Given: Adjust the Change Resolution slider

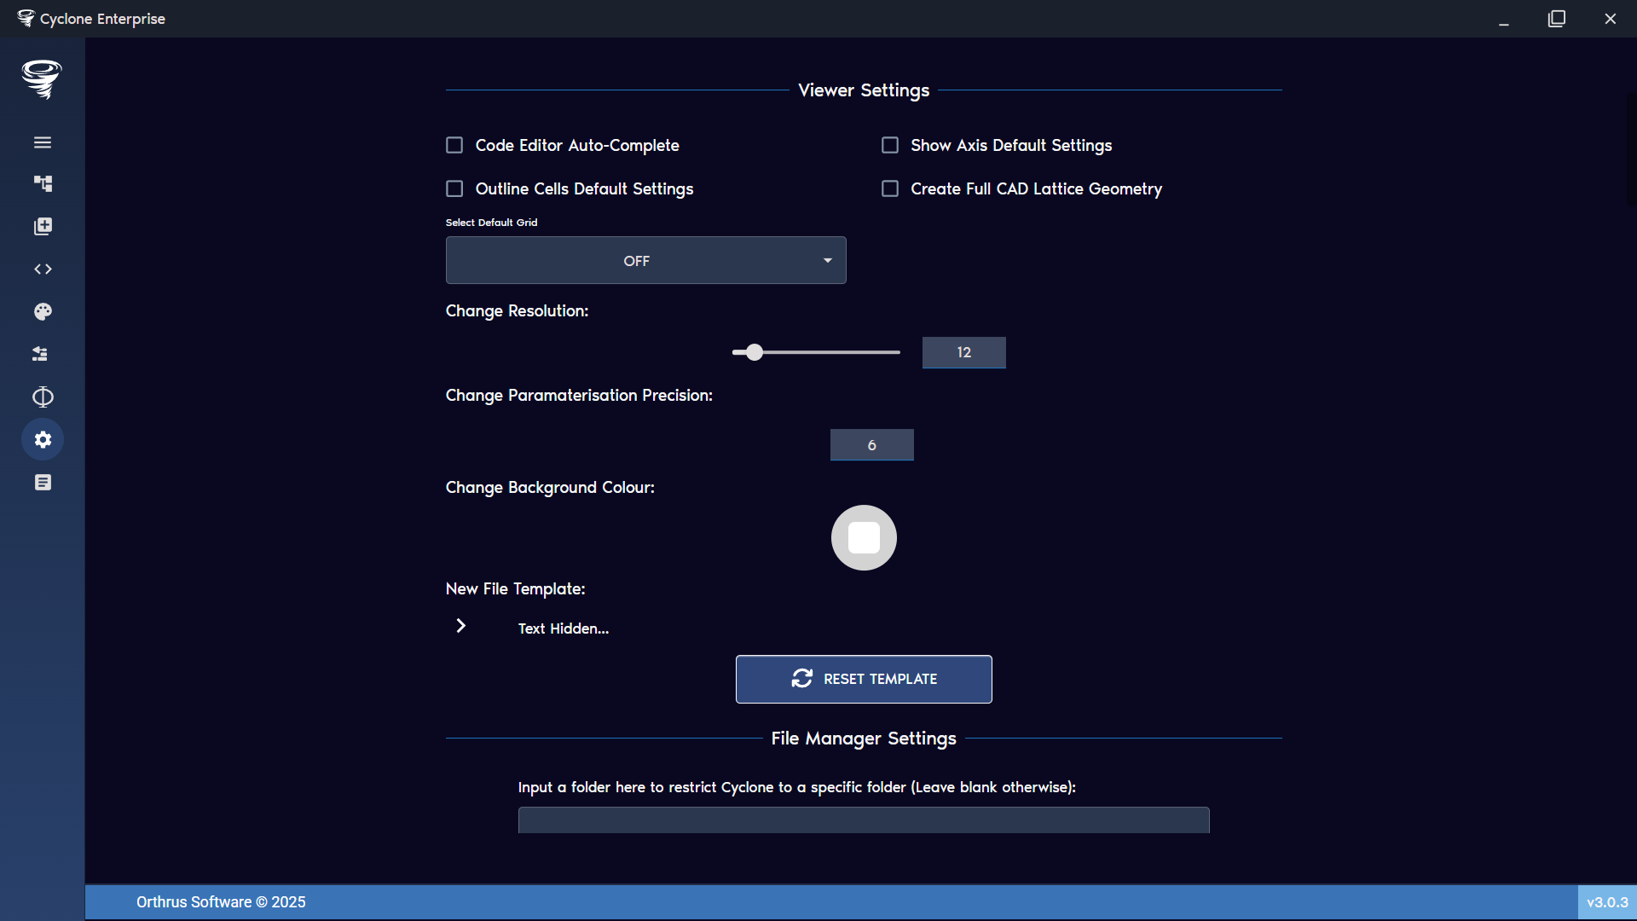Looking at the screenshot, I should point(754,352).
